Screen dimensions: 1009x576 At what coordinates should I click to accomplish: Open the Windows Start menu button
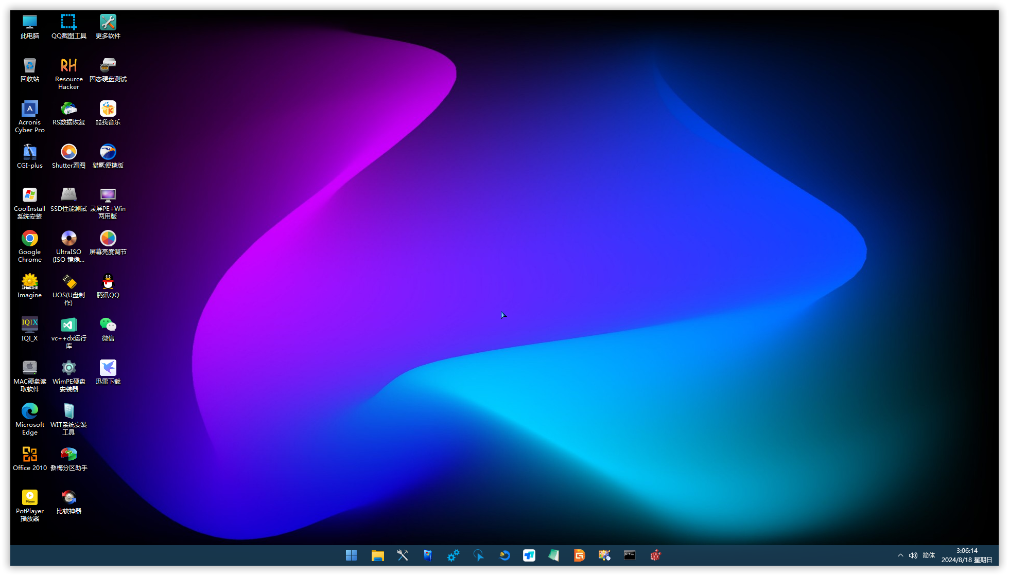[x=352, y=555]
